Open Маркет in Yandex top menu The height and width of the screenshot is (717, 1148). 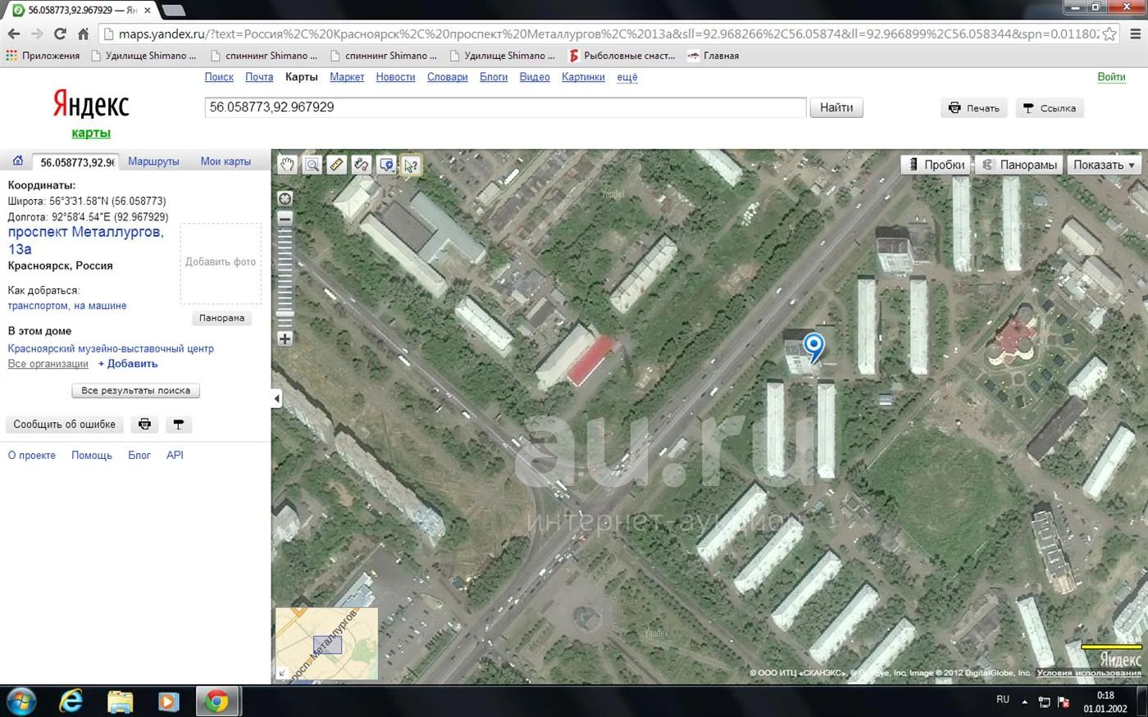tap(347, 77)
